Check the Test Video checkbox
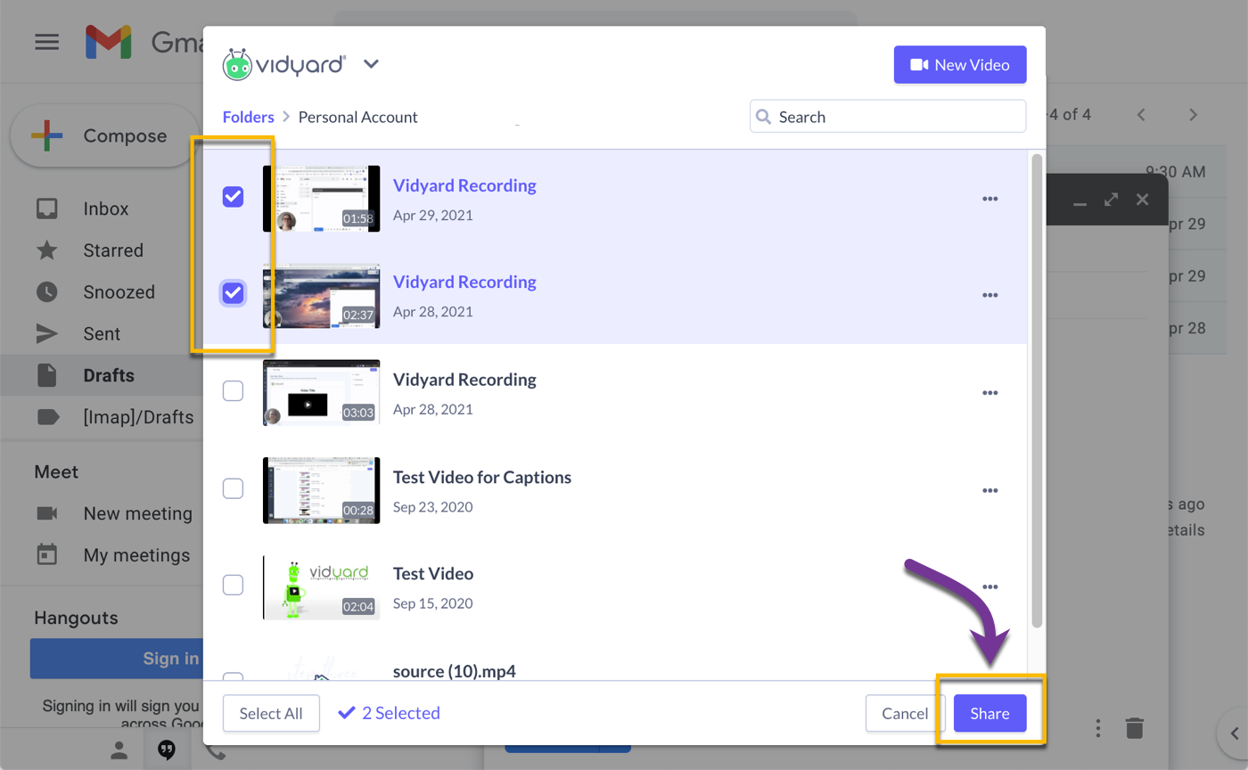This screenshot has width=1248, height=770. pyautogui.click(x=233, y=585)
